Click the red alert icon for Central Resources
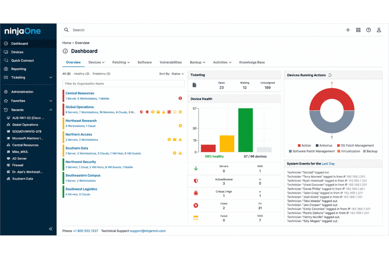Image resolution: width=389 pixels, height=259 pixels. click(x=180, y=99)
